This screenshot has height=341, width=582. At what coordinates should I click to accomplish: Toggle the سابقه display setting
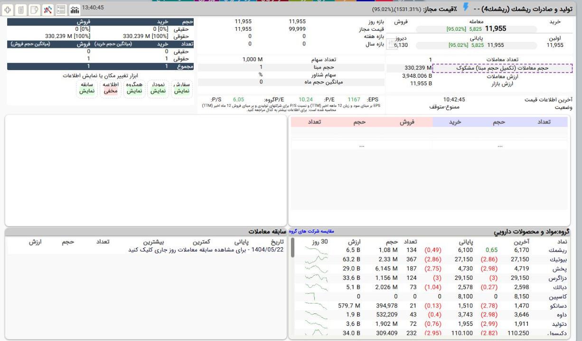(x=87, y=88)
